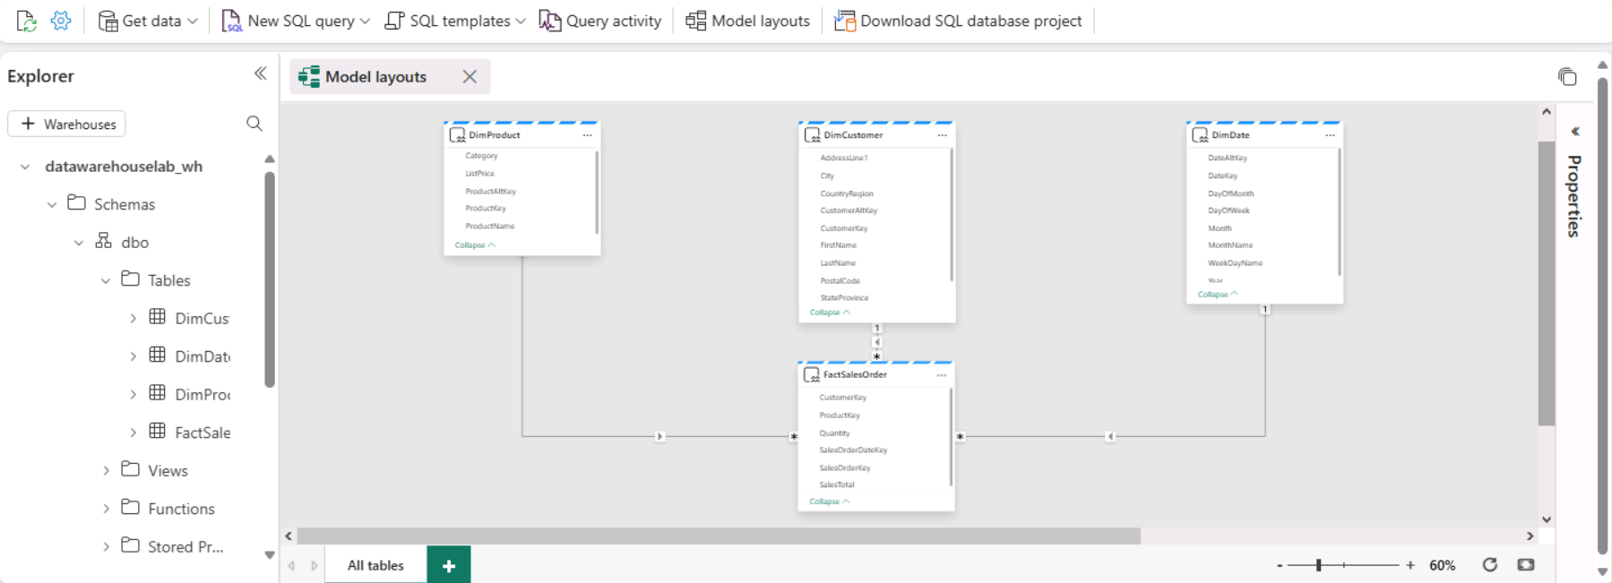This screenshot has height=583, width=1612.
Task: Click the fit to screen icon
Action: click(1526, 565)
